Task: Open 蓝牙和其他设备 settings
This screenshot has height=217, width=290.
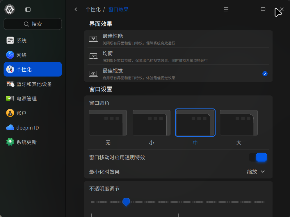Action: pos(33,84)
